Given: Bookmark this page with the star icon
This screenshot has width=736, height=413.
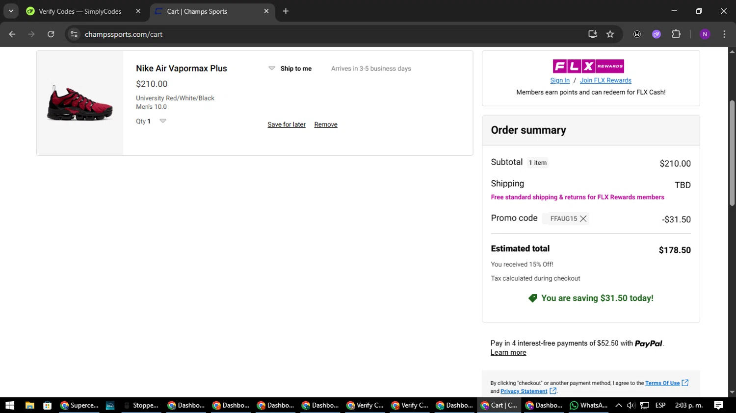Looking at the screenshot, I should pos(610,34).
